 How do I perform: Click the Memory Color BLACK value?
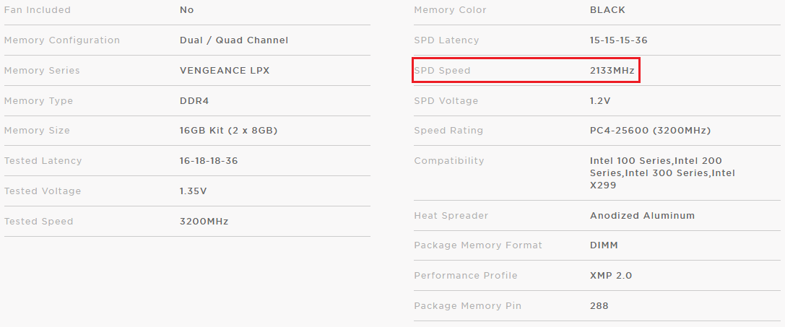click(608, 10)
